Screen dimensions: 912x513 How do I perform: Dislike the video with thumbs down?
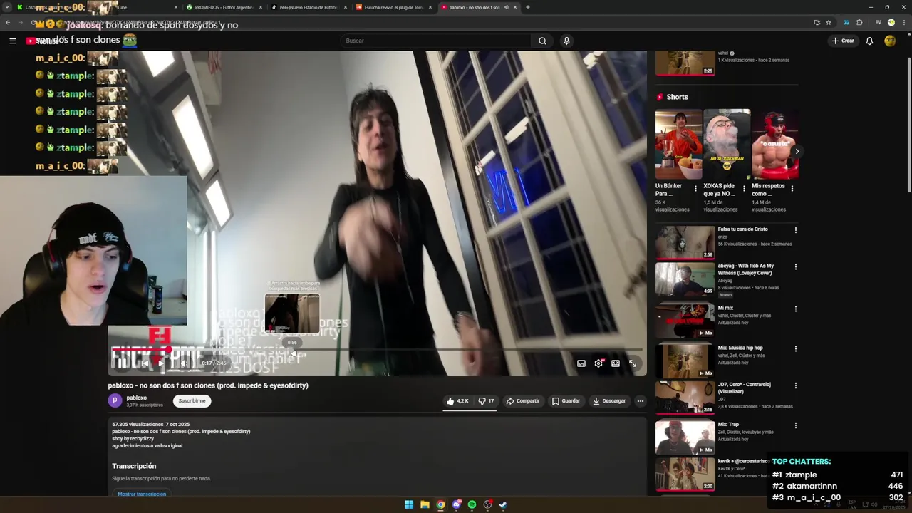pyautogui.click(x=487, y=401)
